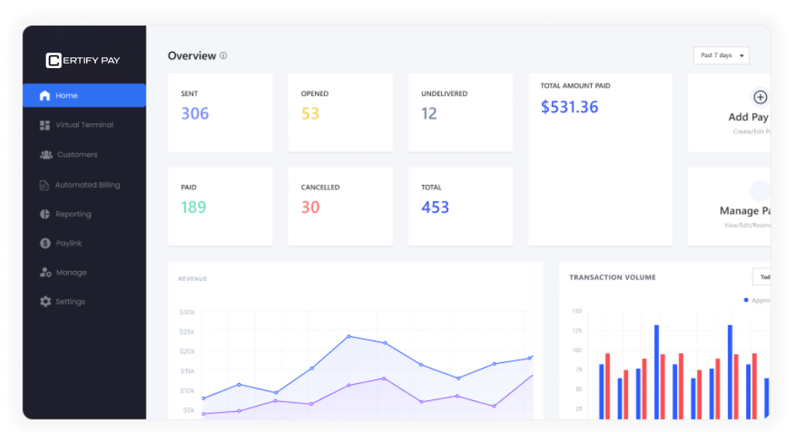Click the Sent 306 stat card
The image size is (794, 432).
tap(220, 113)
